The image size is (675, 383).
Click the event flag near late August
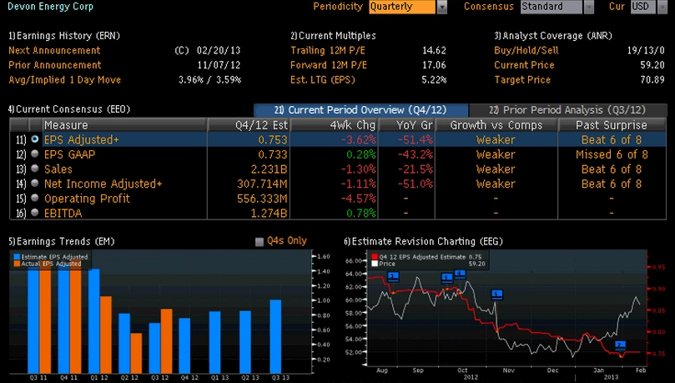click(393, 277)
